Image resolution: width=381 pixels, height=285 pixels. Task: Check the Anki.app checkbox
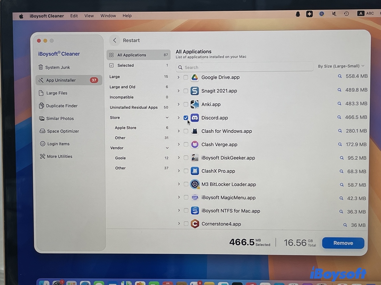point(186,104)
